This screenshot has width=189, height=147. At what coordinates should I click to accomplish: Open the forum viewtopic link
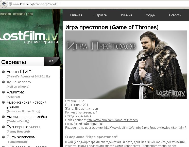(145, 128)
